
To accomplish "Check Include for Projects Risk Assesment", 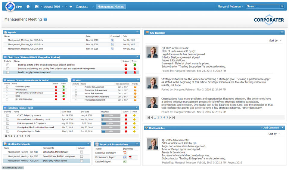I will (76, 87).
